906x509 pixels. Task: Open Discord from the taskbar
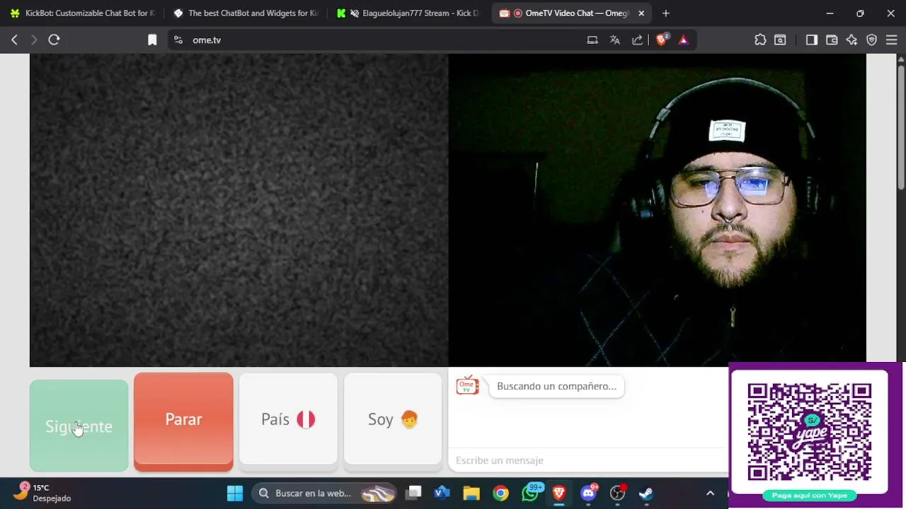[588, 493]
